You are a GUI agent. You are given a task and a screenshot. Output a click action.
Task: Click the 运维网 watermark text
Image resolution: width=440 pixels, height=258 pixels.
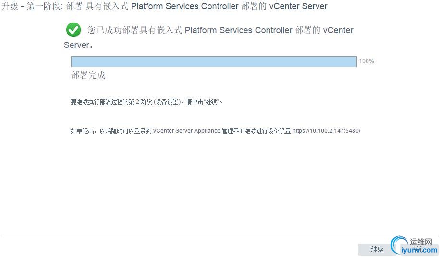pyautogui.click(x=422, y=242)
